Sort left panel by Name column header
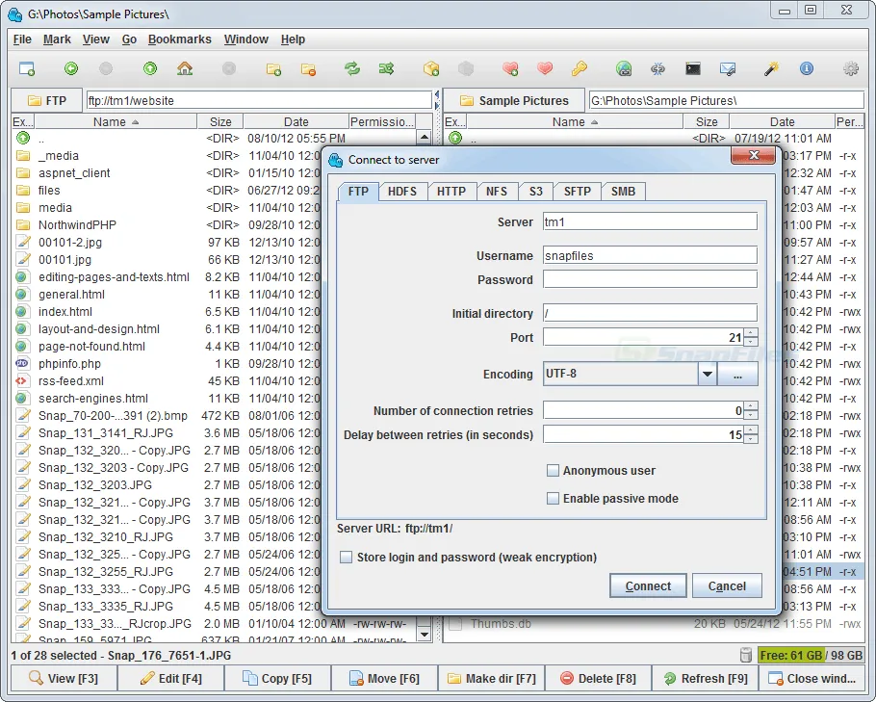Viewport: 876px width, 702px height. click(116, 122)
